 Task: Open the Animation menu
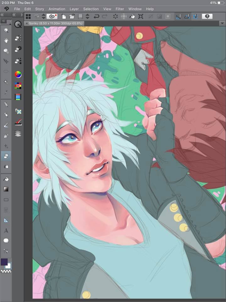(57, 9)
